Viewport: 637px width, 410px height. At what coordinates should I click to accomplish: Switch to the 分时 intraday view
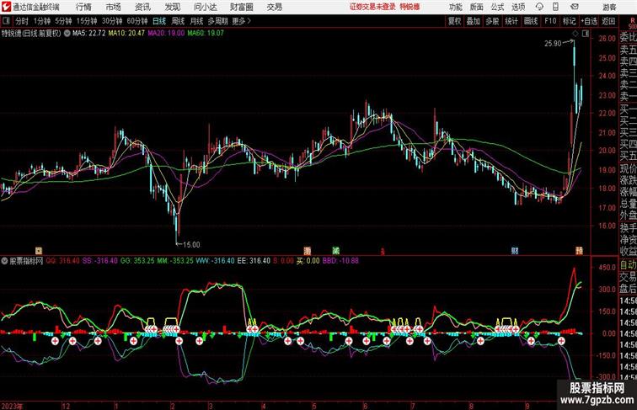point(22,21)
